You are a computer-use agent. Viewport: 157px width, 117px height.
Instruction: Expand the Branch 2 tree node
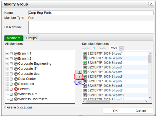point(7,58)
